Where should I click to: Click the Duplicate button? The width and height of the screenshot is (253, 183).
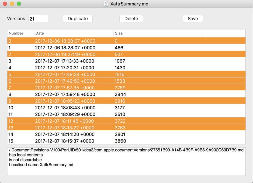pyautogui.click(x=78, y=19)
